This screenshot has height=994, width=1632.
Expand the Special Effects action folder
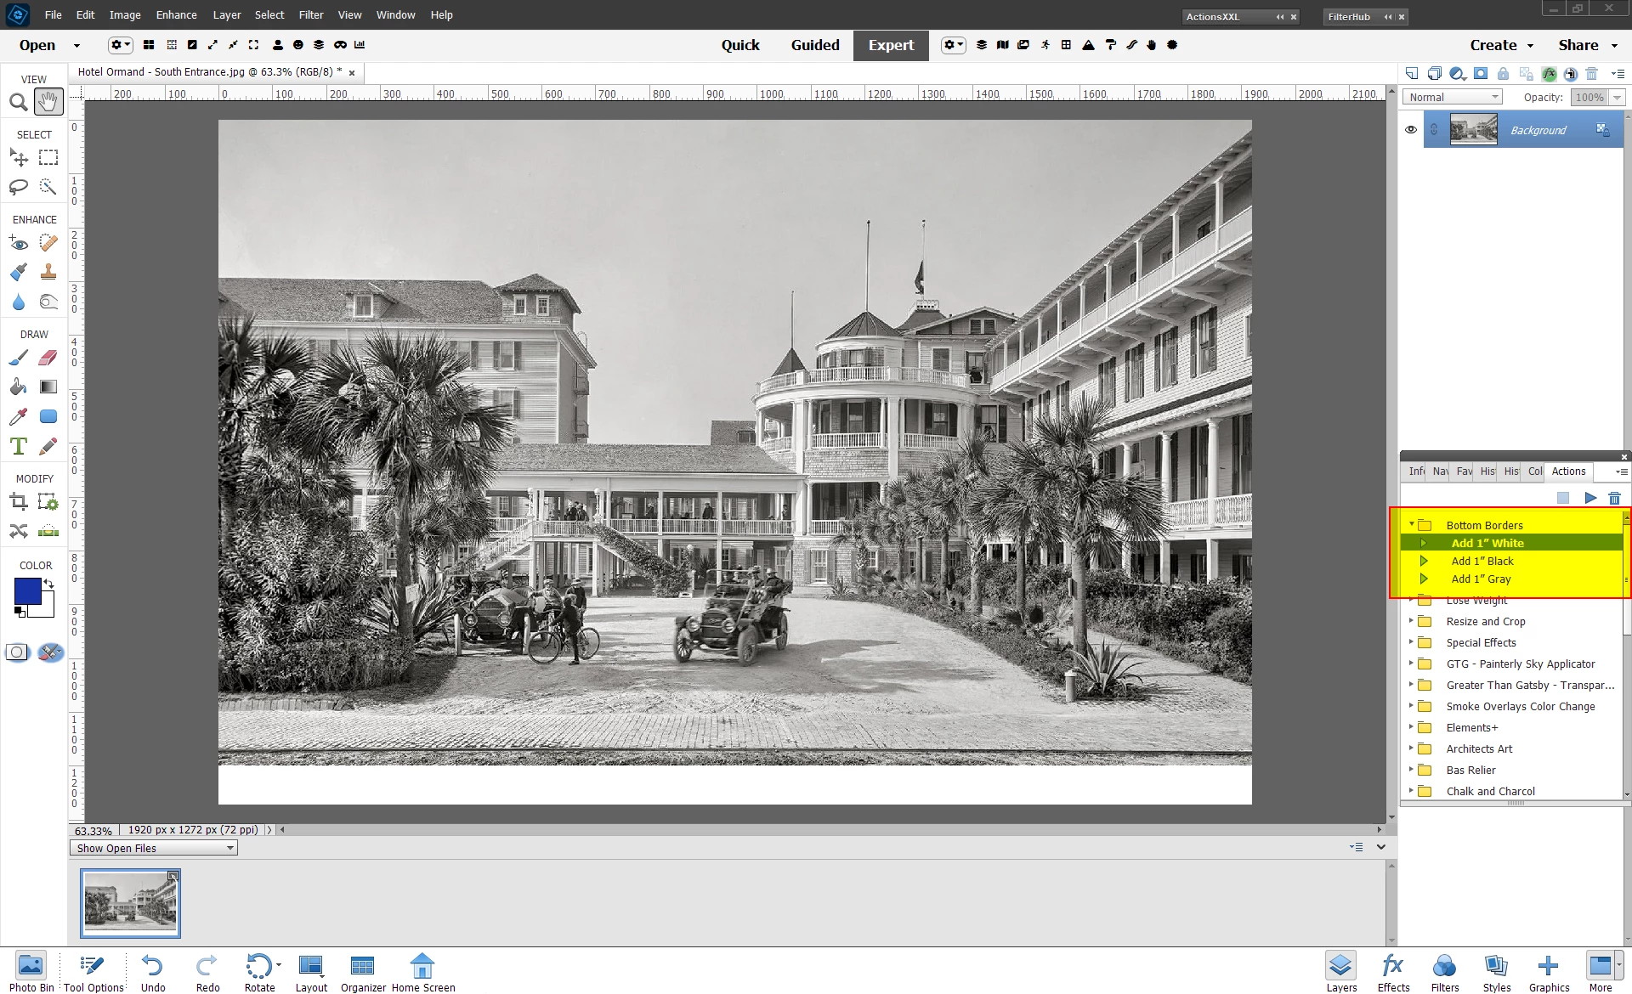click(x=1411, y=642)
